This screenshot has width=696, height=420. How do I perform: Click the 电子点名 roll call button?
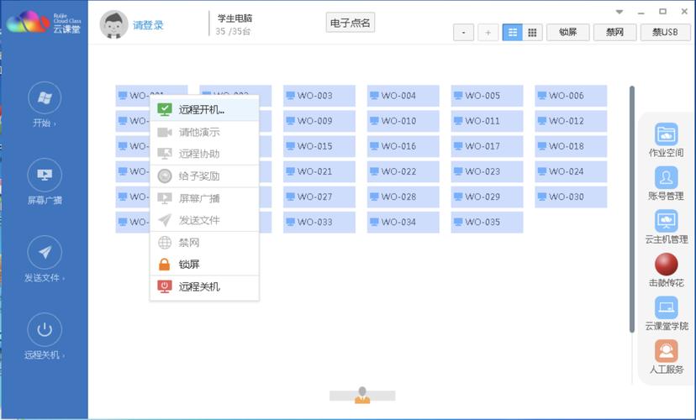pos(350,23)
